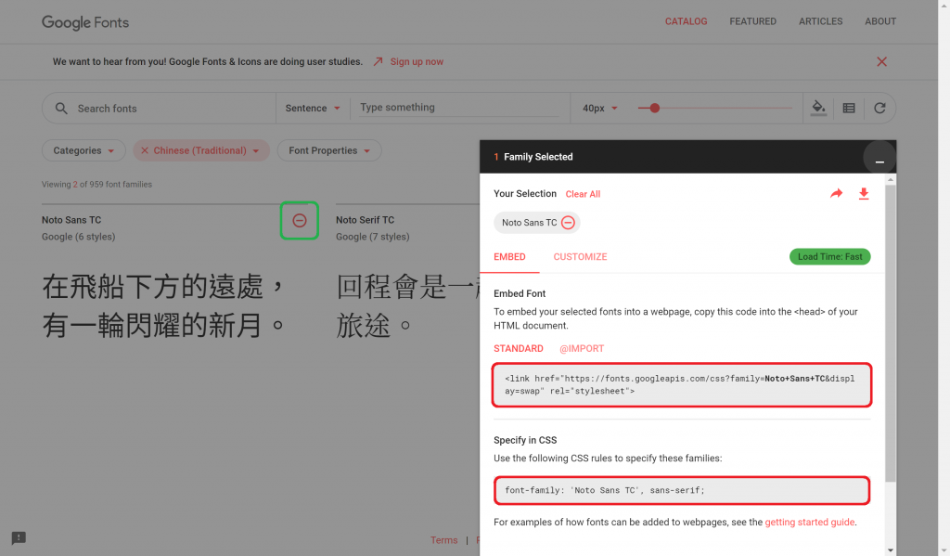
Task: Open the background color fill icon
Action: [x=818, y=108]
